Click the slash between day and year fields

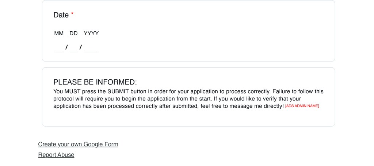click(81, 47)
